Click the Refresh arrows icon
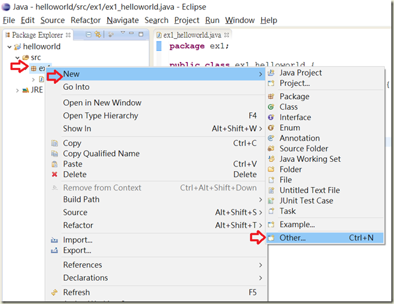This screenshot has height=304, width=394. tap(54, 293)
